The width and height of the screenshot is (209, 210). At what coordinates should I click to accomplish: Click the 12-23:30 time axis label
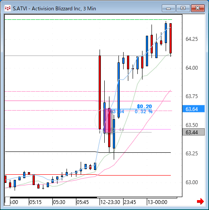tap(110, 202)
